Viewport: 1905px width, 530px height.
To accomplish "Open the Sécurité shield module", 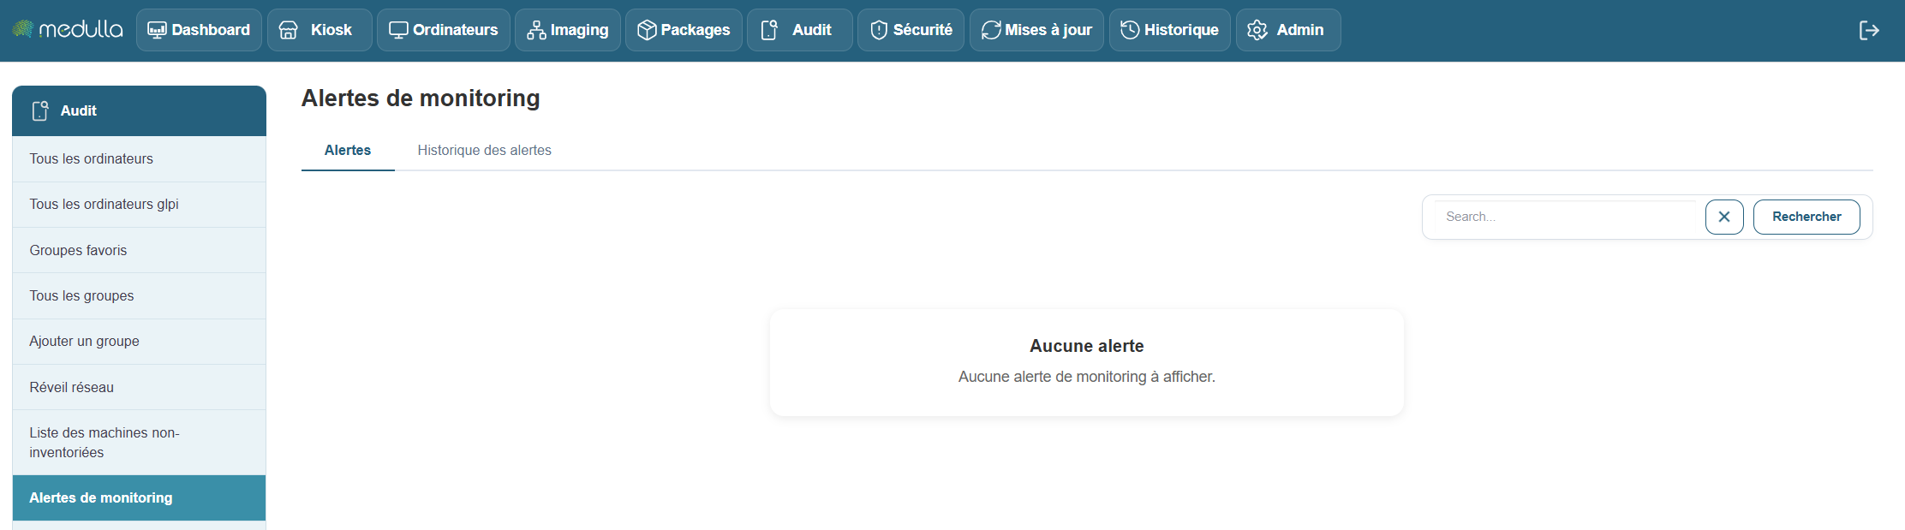I will tap(911, 30).
